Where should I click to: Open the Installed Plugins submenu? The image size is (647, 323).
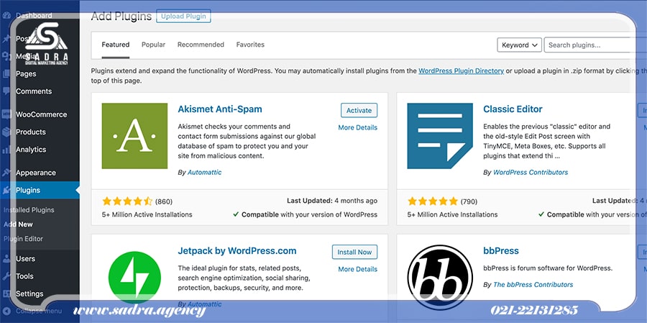(29, 210)
